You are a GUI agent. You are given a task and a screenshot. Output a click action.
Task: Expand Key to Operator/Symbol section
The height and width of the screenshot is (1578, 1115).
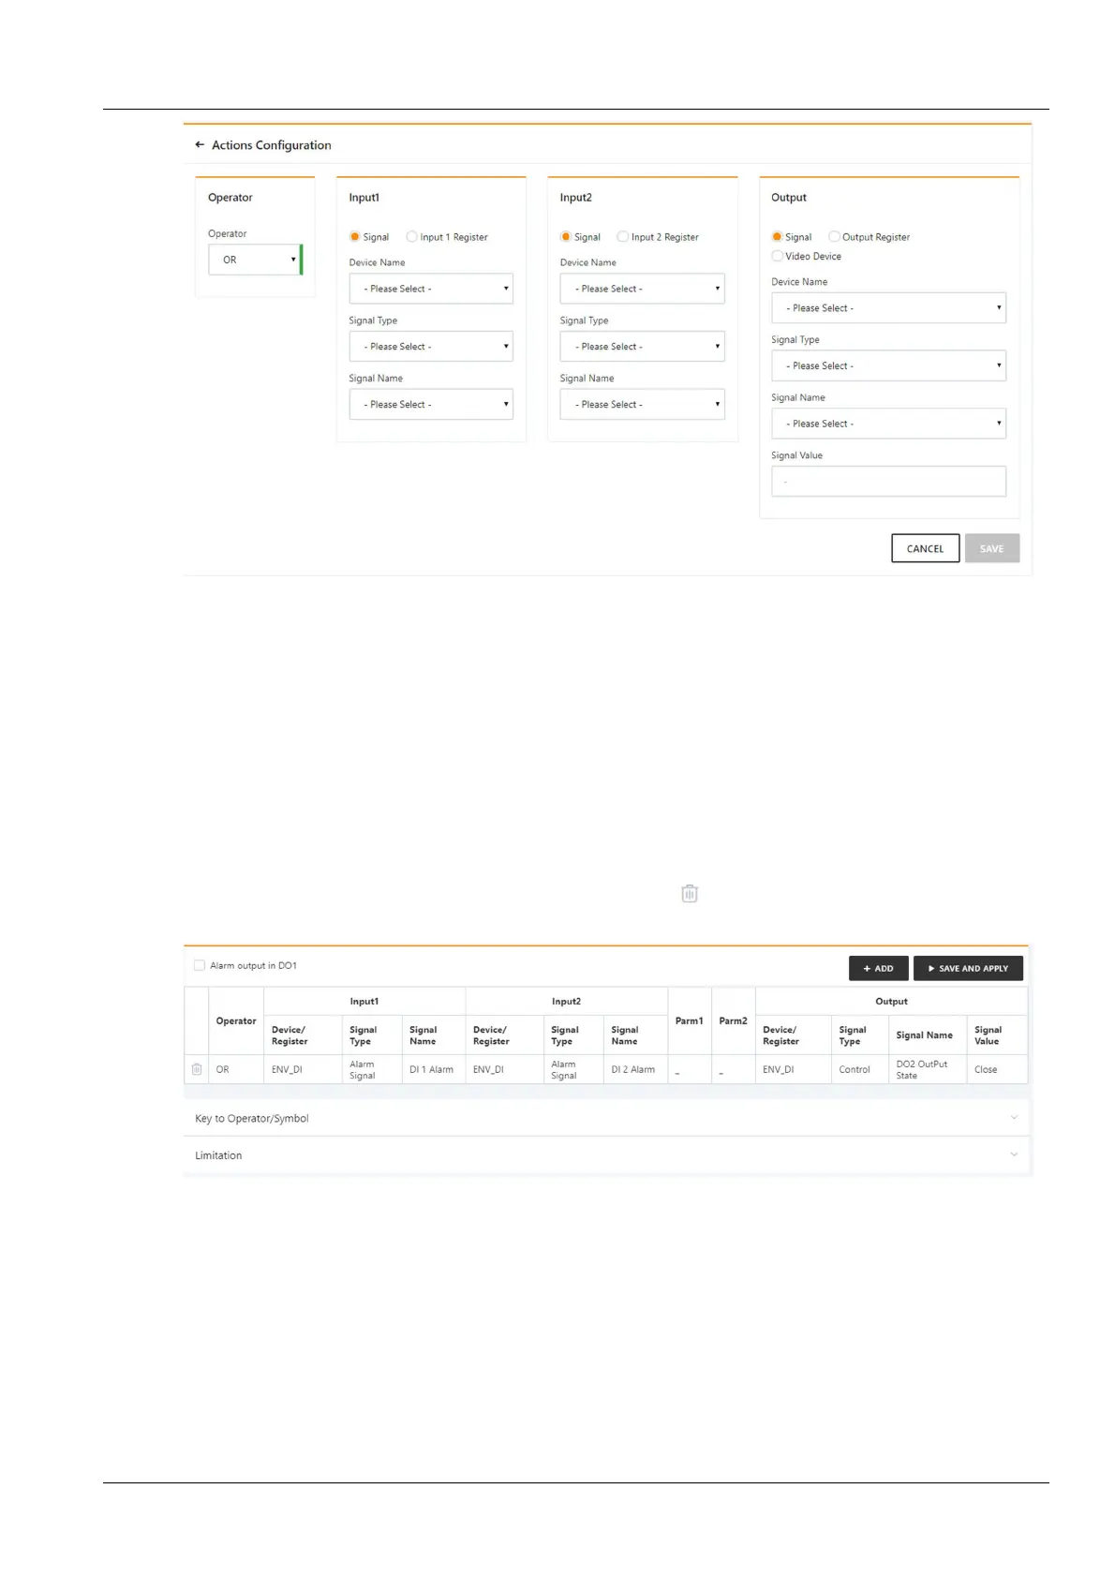[x=606, y=1118]
